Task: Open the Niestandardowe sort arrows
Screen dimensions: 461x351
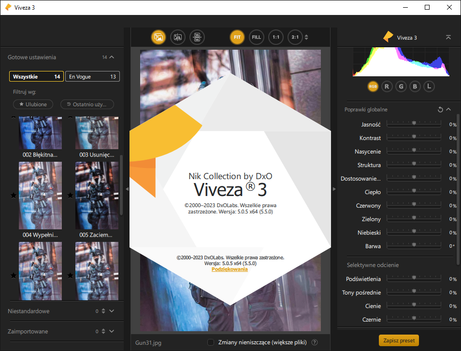Action: [103, 311]
